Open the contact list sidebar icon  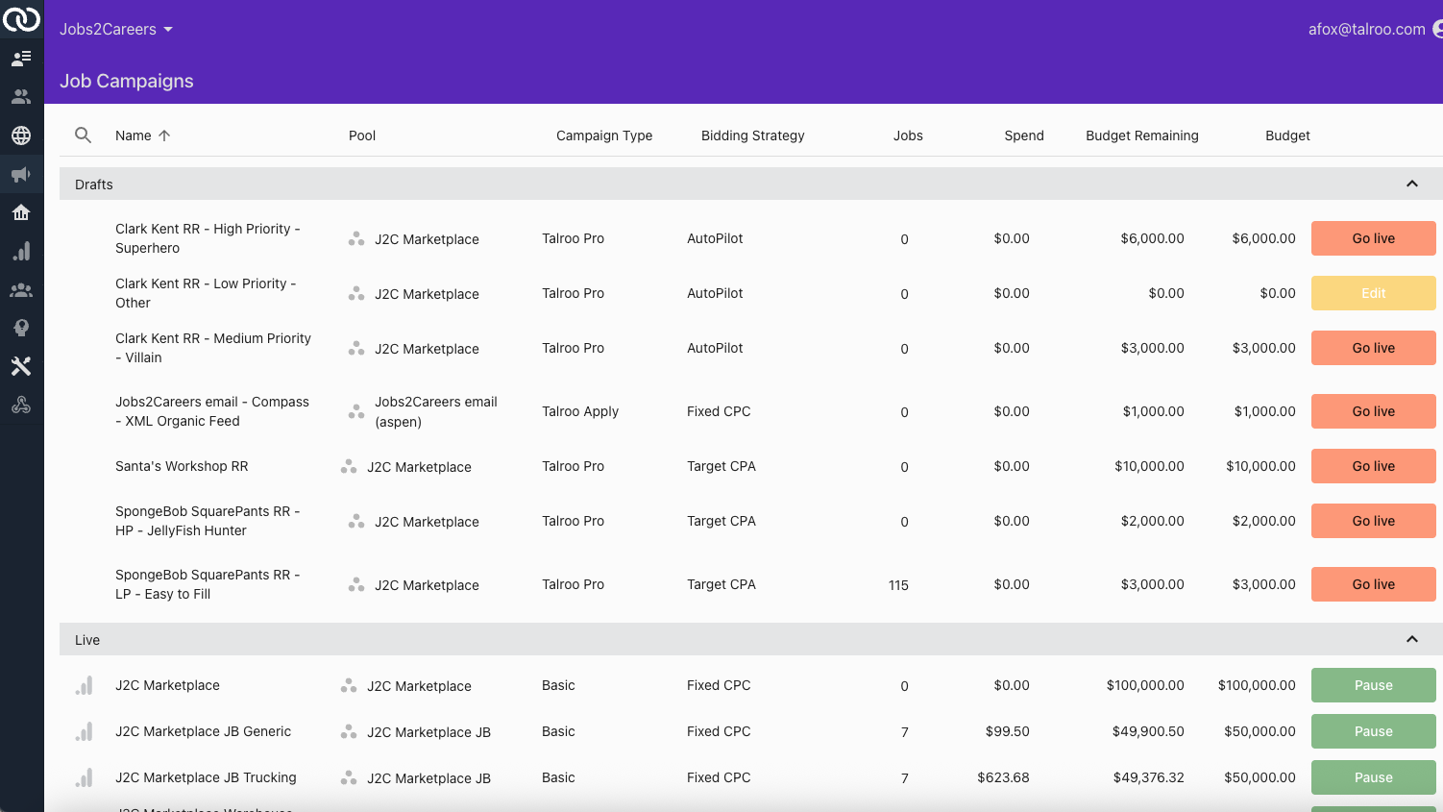[x=21, y=59]
